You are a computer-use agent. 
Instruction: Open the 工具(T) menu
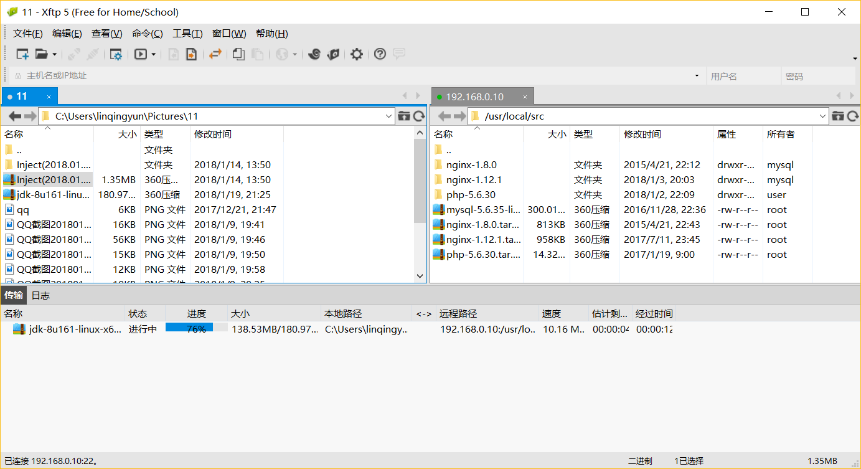pos(187,34)
